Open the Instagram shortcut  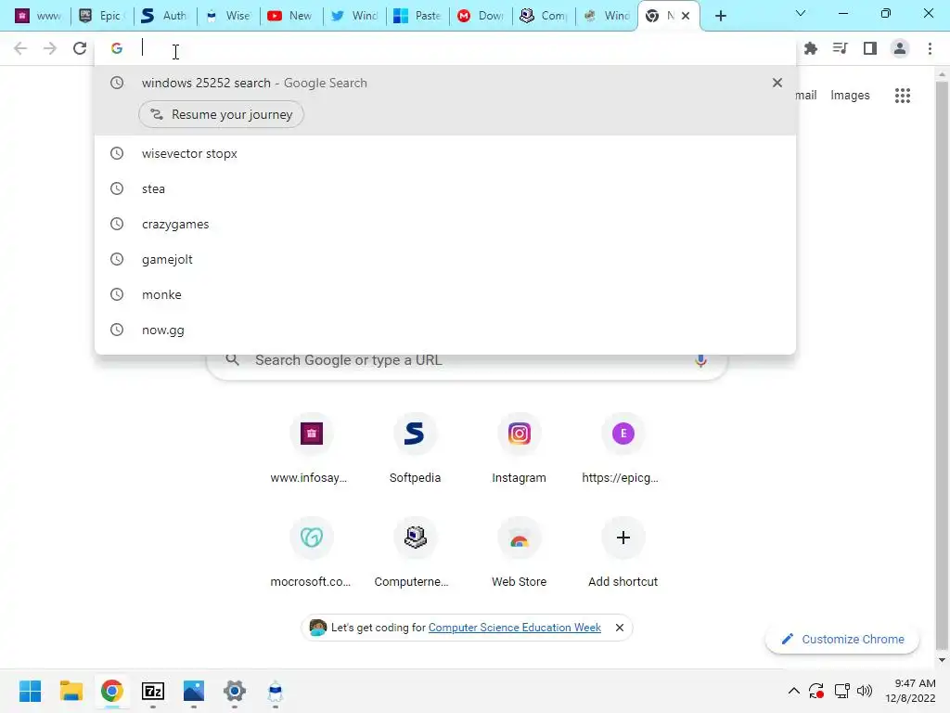click(519, 448)
